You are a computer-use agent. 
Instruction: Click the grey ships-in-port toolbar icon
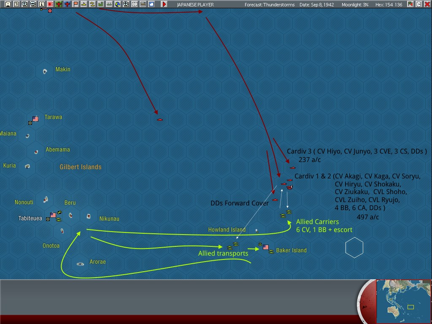point(109,4)
